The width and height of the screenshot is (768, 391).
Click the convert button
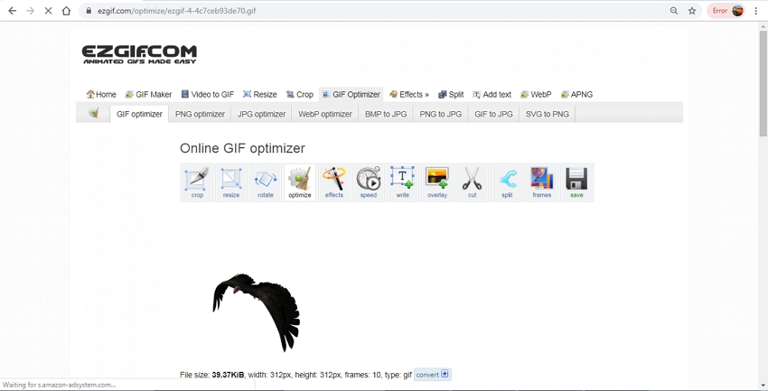click(x=432, y=375)
